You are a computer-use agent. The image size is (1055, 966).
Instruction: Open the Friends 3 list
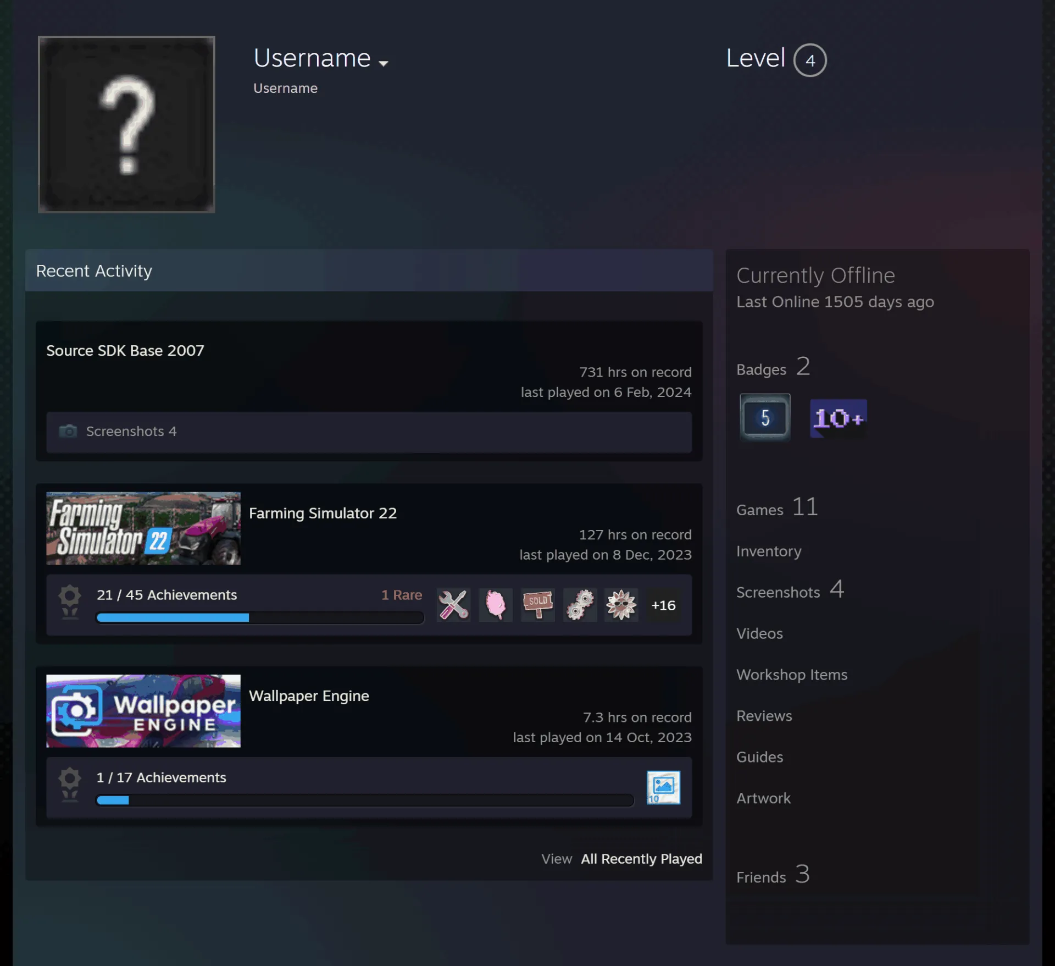[x=773, y=875]
